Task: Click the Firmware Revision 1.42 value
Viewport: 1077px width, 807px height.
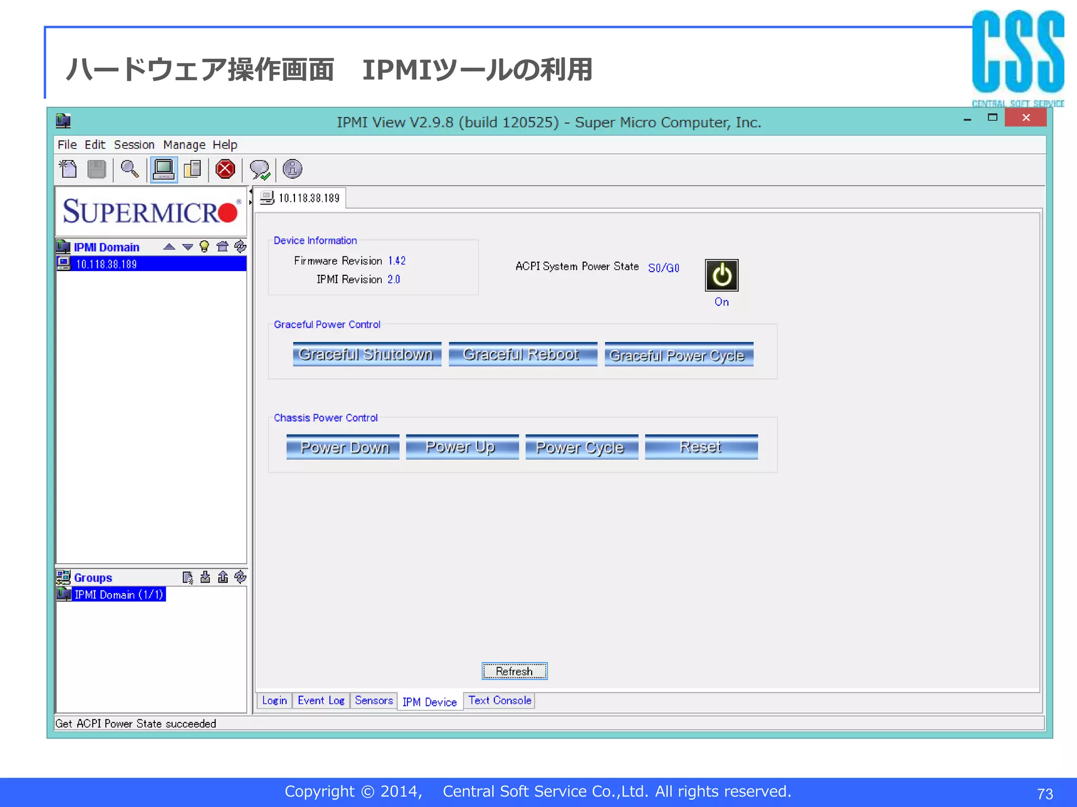Action: tap(397, 261)
